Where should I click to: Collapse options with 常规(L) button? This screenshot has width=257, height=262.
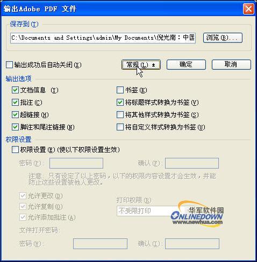(141, 64)
